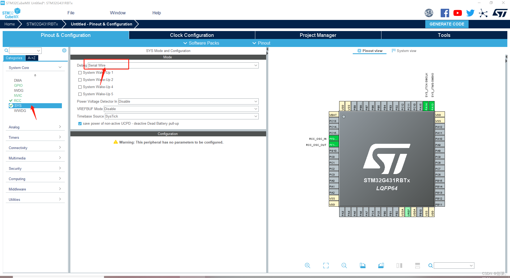Image resolution: width=510 pixels, height=278 pixels.
Task: Switch to the Project Manager tab
Action: point(318,35)
